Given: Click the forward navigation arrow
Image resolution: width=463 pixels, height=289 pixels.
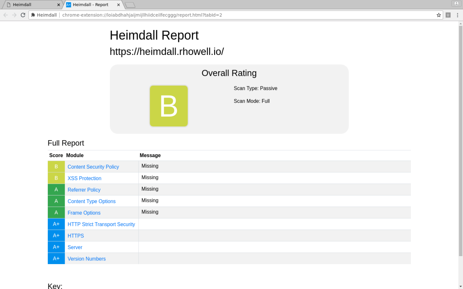Looking at the screenshot, I should [x=14, y=15].
